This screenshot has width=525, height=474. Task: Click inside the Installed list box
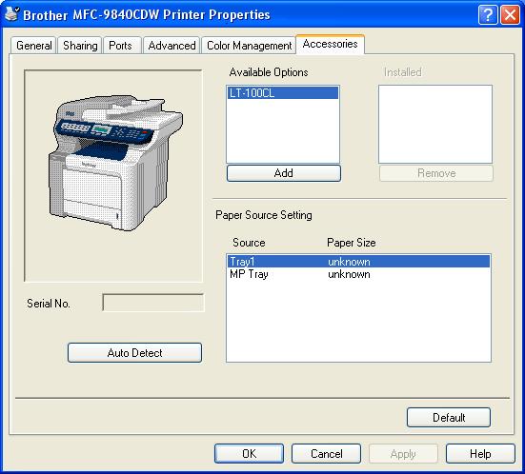[x=435, y=124]
